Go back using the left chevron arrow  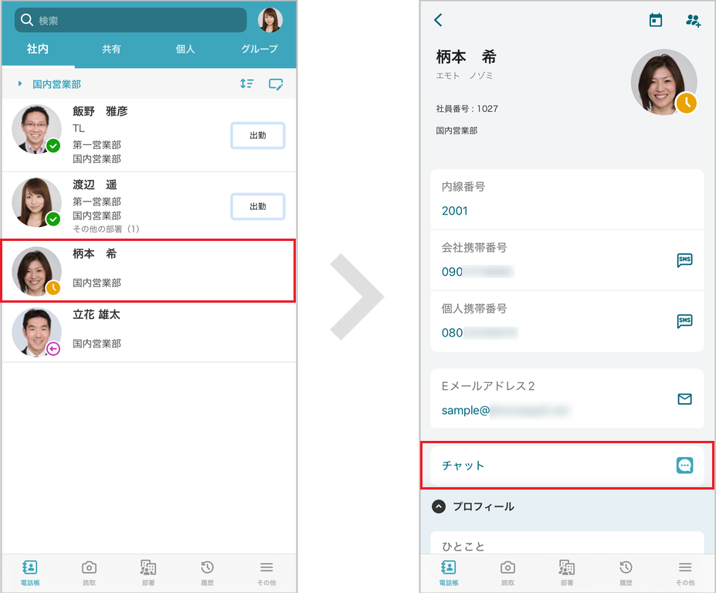click(x=439, y=19)
